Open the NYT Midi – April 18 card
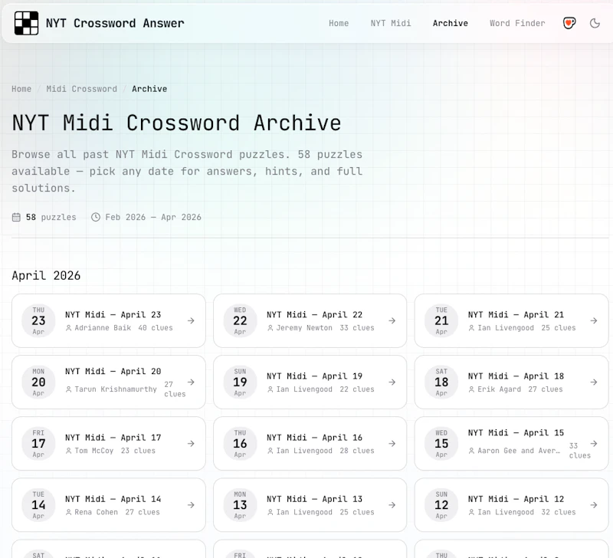Viewport: 613px width, 558px height. tap(511, 382)
